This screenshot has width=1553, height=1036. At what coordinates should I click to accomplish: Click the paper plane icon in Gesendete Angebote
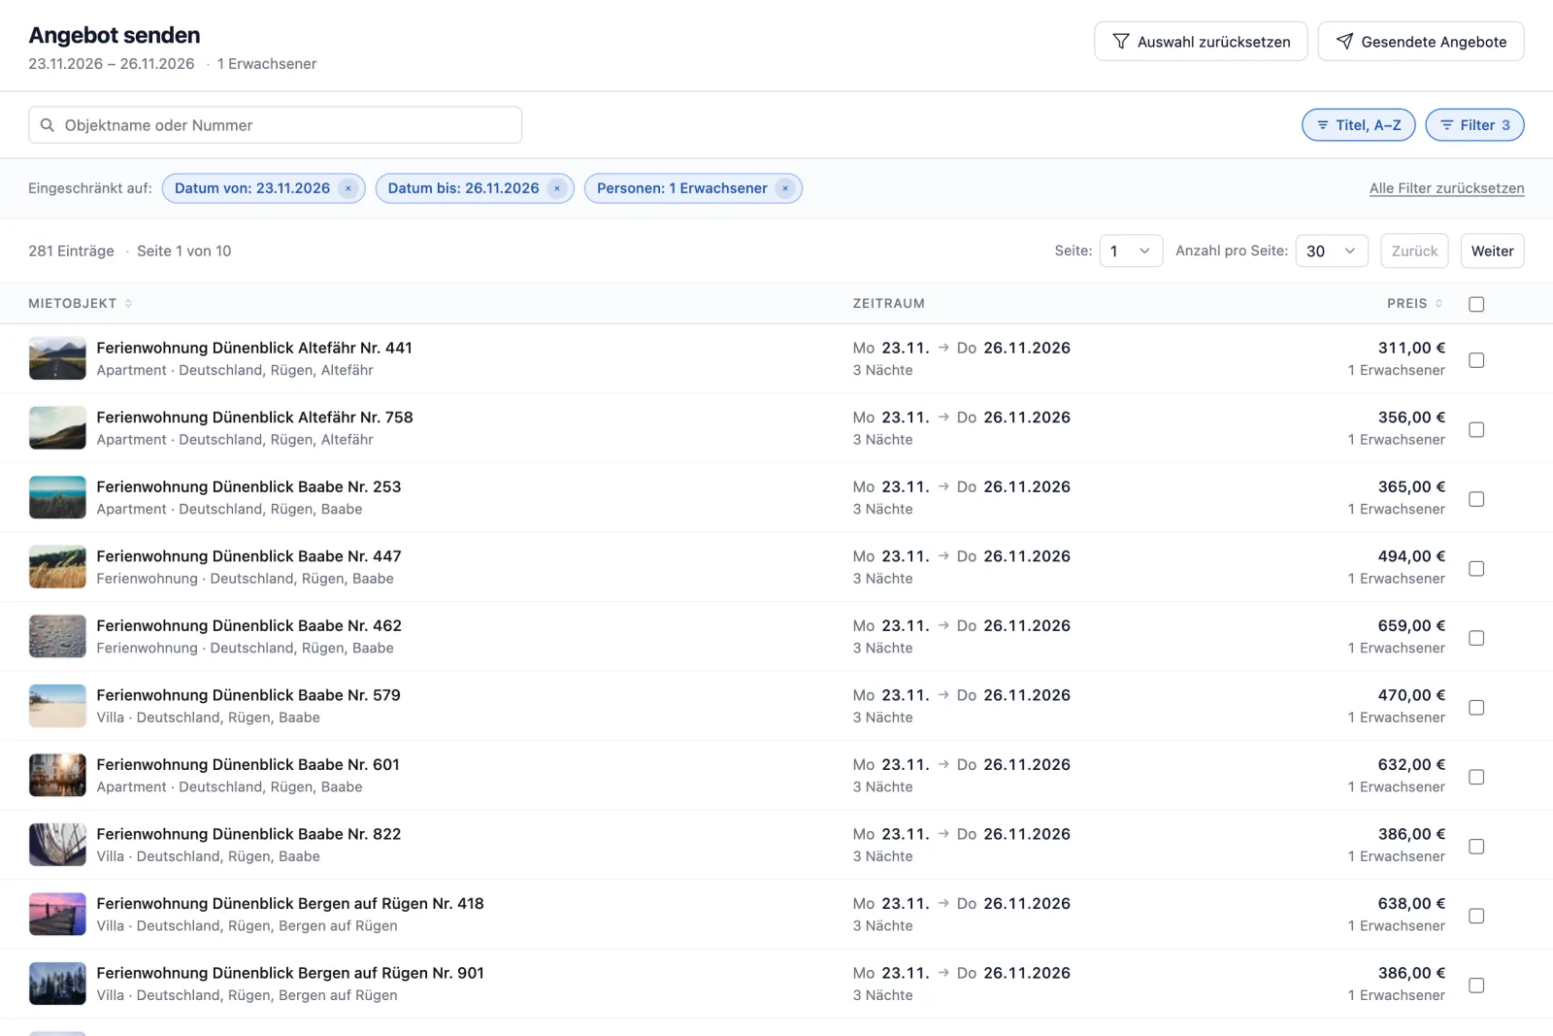[1344, 42]
